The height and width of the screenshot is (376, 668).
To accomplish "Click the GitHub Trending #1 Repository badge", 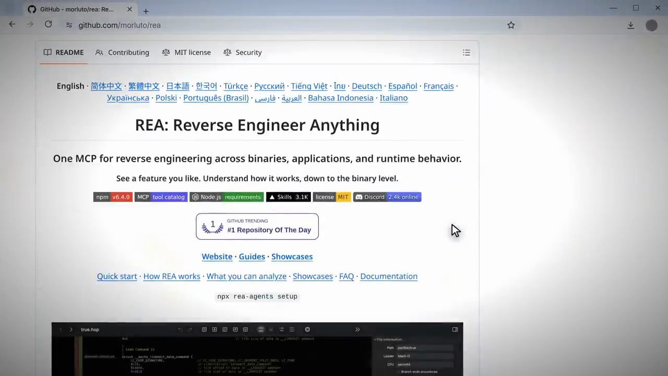I will coord(257,226).
